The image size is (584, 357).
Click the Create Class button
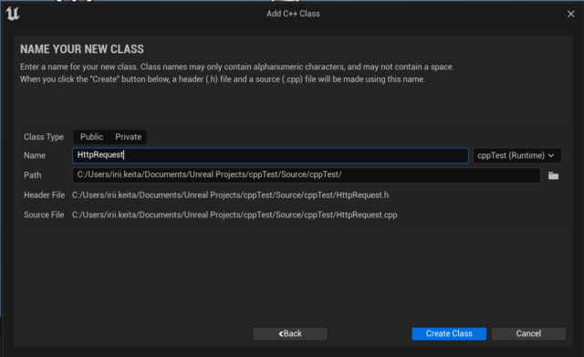[449, 333]
